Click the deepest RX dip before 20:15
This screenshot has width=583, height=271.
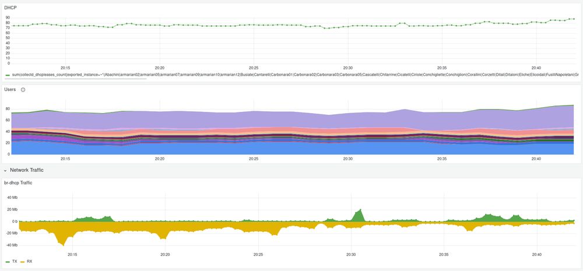63,244
